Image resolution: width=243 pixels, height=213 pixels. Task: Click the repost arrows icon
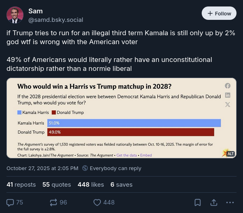[x=53, y=202]
